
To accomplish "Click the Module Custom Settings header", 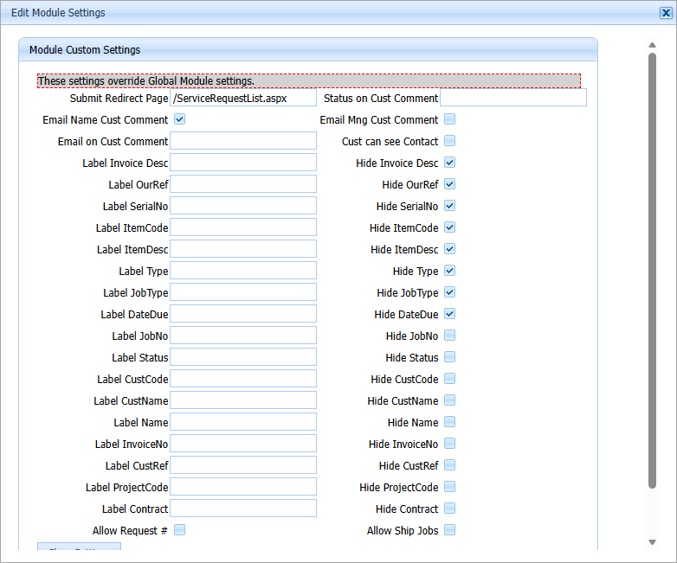I will 308,49.
